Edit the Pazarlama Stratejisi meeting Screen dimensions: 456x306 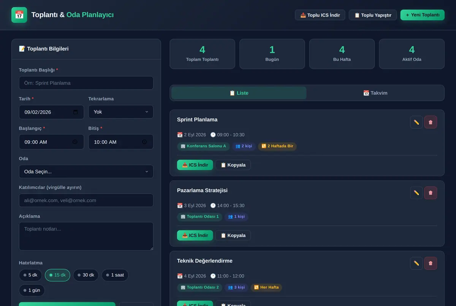[416, 193]
